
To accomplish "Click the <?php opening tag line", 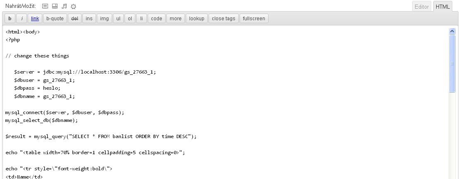I will [13, 40].
